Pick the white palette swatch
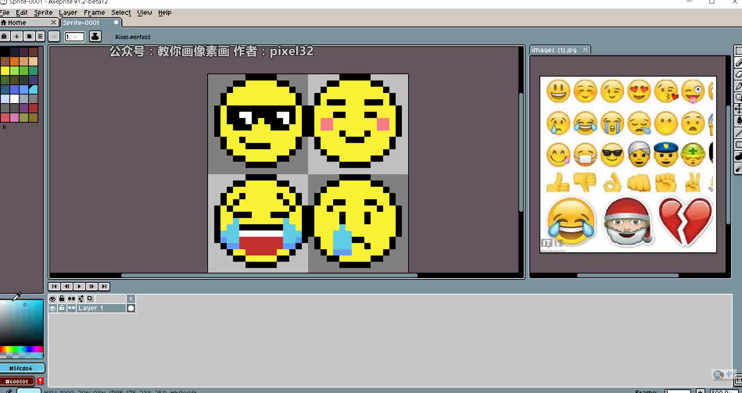Viewport: 742px width, 393px height. (x=14, y=99)
